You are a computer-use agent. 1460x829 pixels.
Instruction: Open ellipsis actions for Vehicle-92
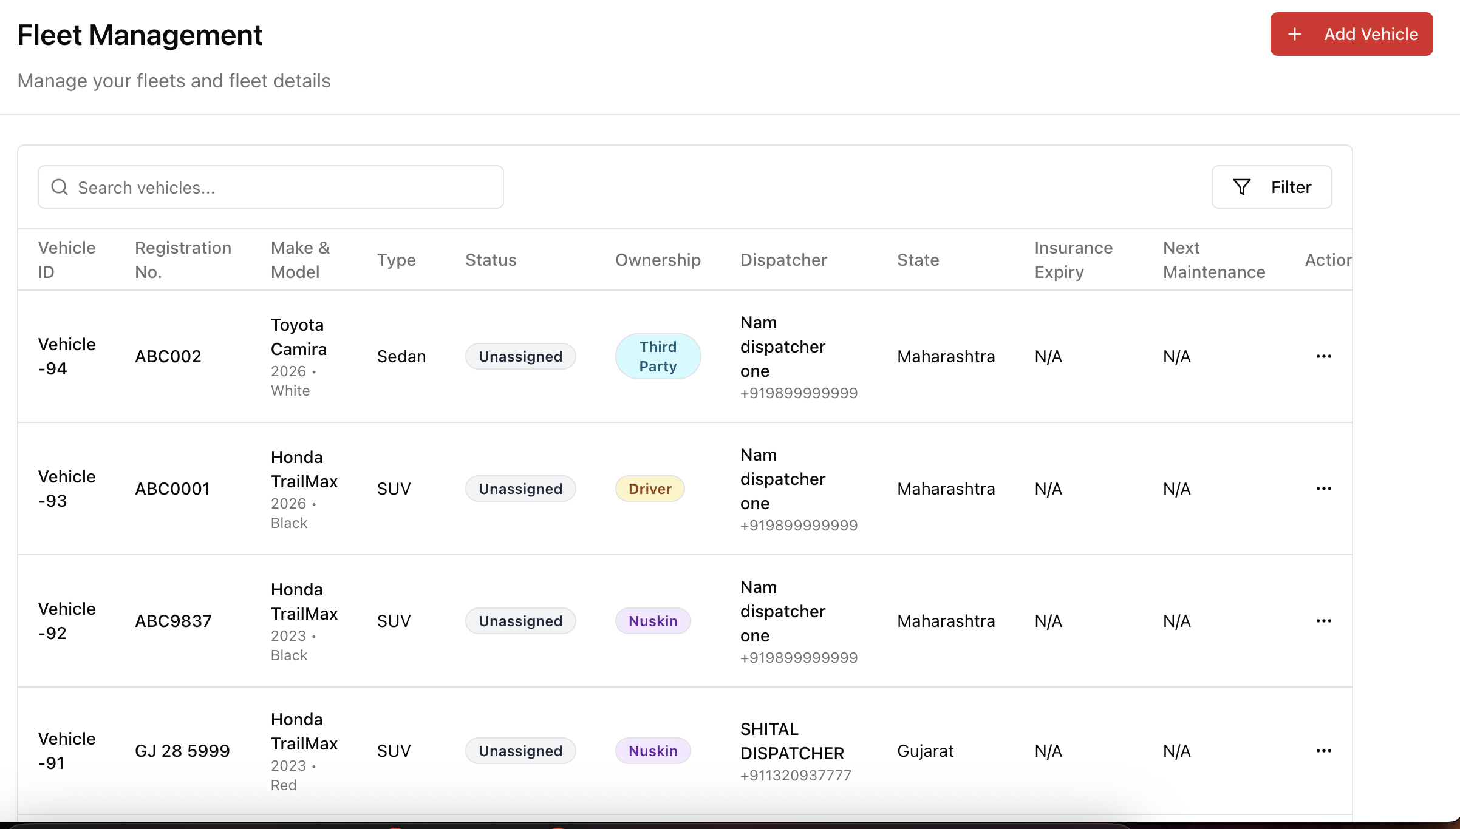pyautogui.click(x=1323, y=621)
